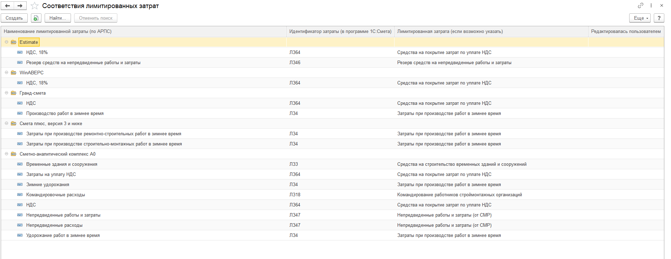Select Временные здания и сооружения row

click(x=332, y=164)
